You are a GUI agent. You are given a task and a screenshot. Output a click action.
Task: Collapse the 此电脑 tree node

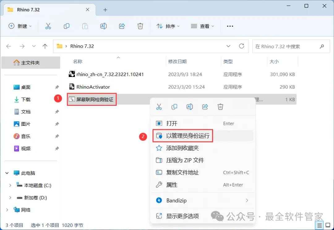pos(7,173)
